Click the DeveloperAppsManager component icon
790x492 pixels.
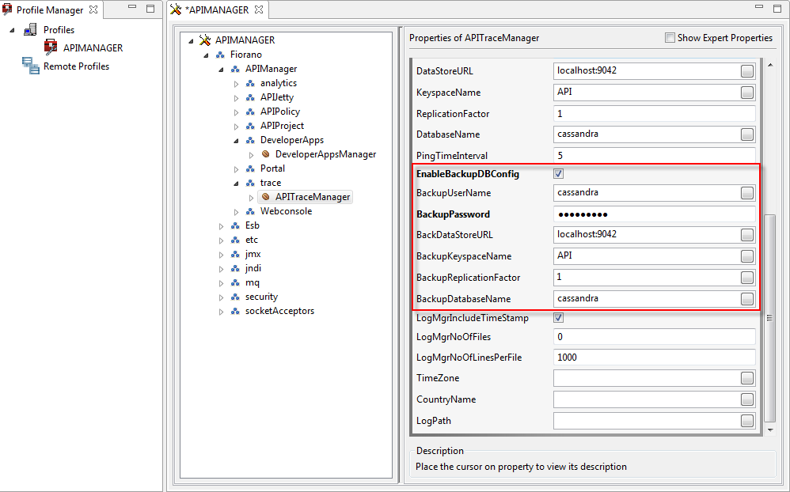pyautogui.click(x=265, y=154)
